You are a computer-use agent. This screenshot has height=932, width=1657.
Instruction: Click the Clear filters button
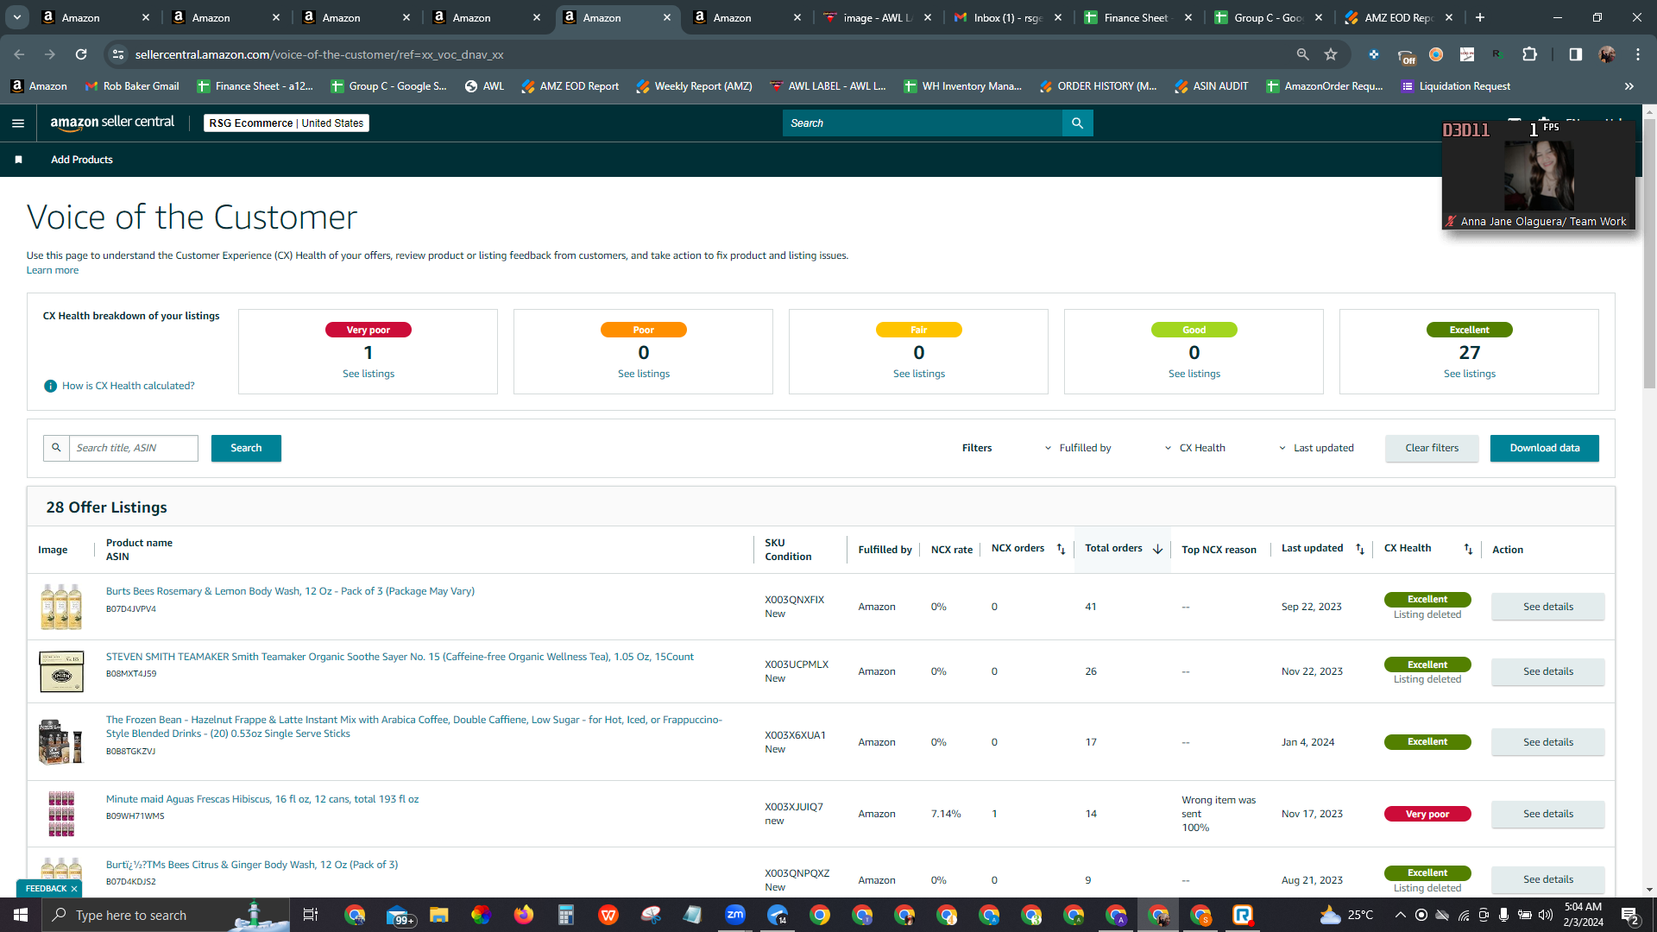1432,448
